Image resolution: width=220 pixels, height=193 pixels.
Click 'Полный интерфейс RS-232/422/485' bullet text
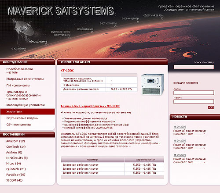pyautogui.click(x=88, y=128)
